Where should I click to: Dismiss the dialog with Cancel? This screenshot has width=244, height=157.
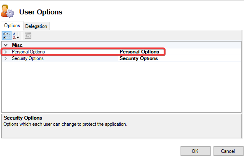228,151
